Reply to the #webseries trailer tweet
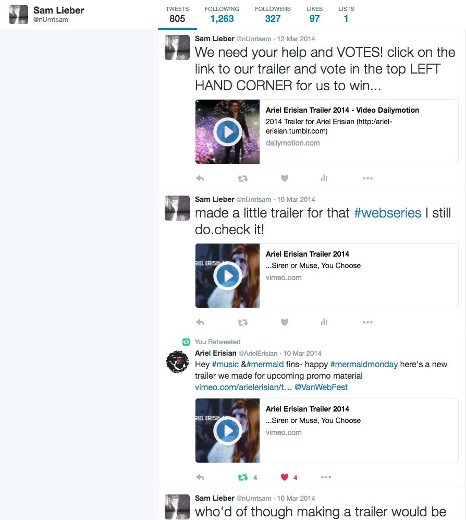This screenshot has height=520, width=466. [200, 322]
